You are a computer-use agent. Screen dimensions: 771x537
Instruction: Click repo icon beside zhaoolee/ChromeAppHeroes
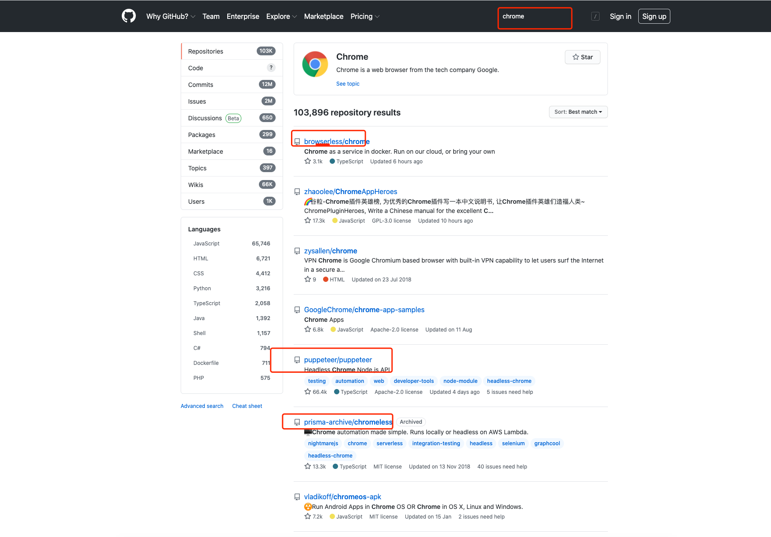point(297,192)
